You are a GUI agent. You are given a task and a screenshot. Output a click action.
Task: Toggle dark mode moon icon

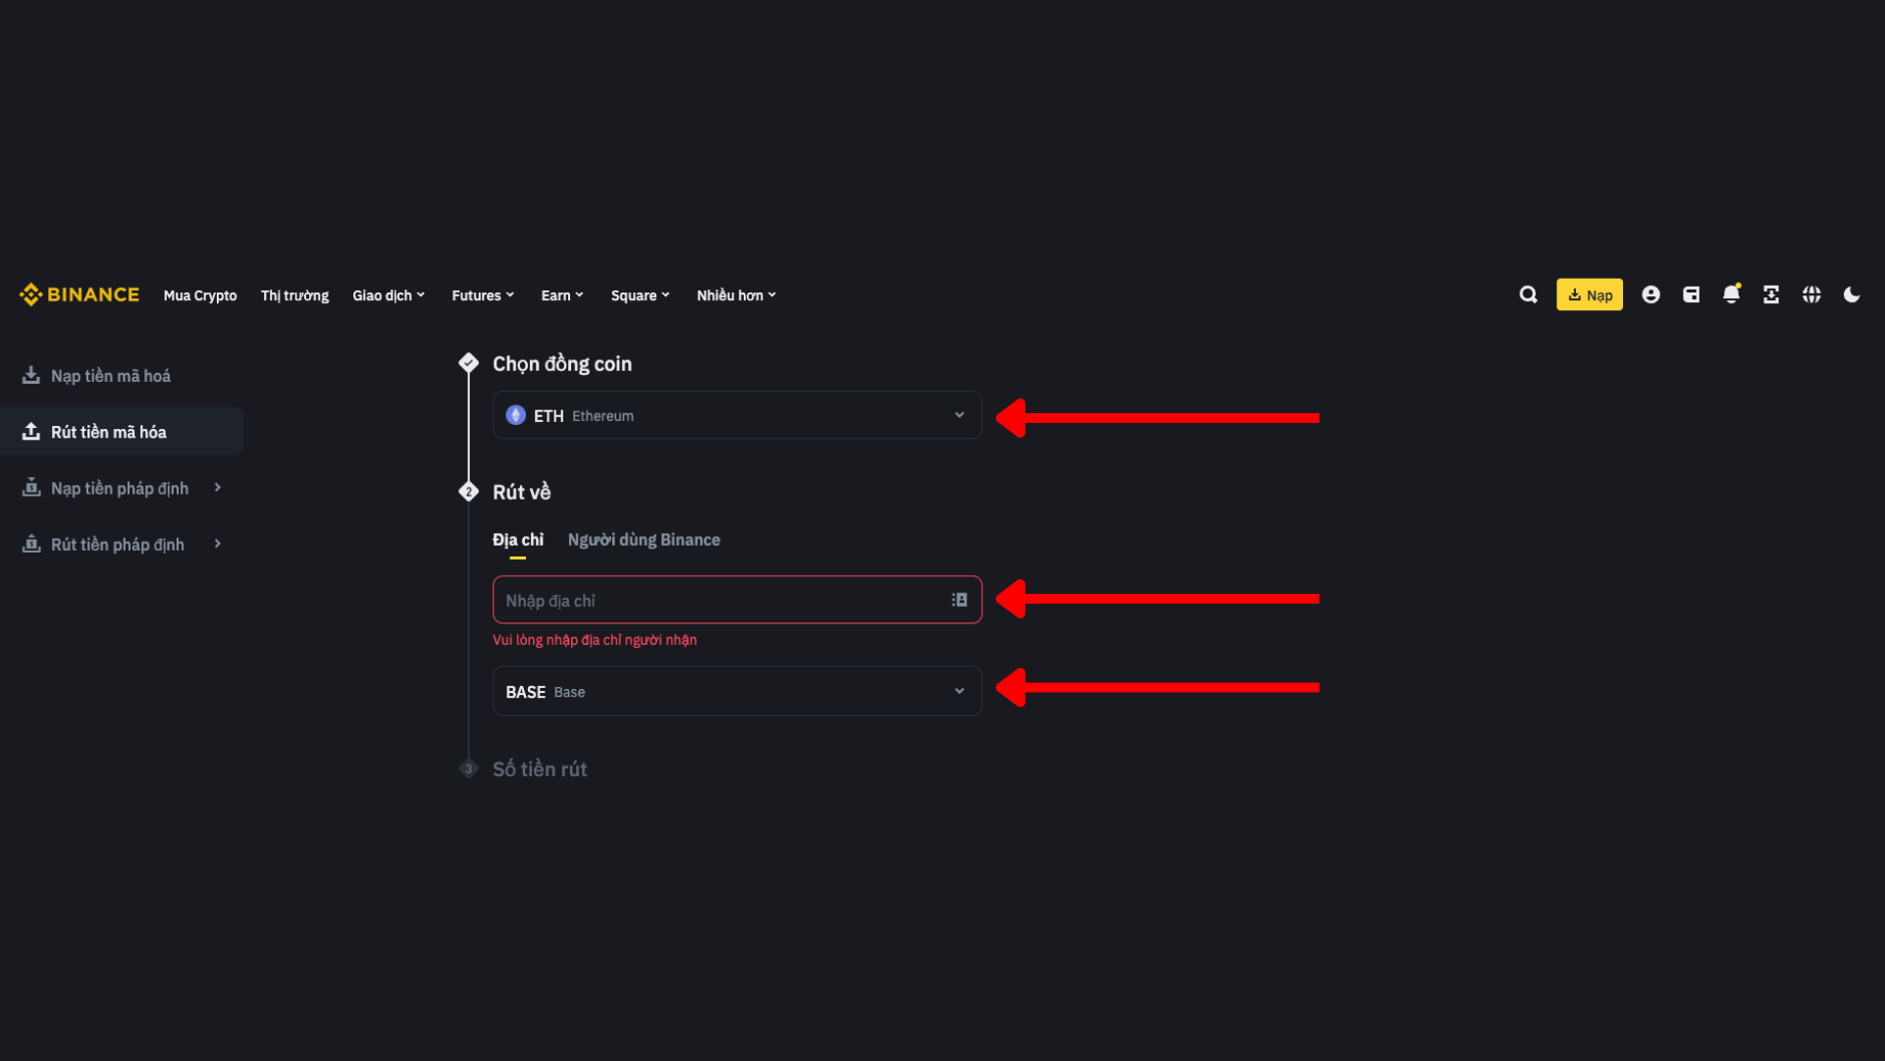point(1852,294)
